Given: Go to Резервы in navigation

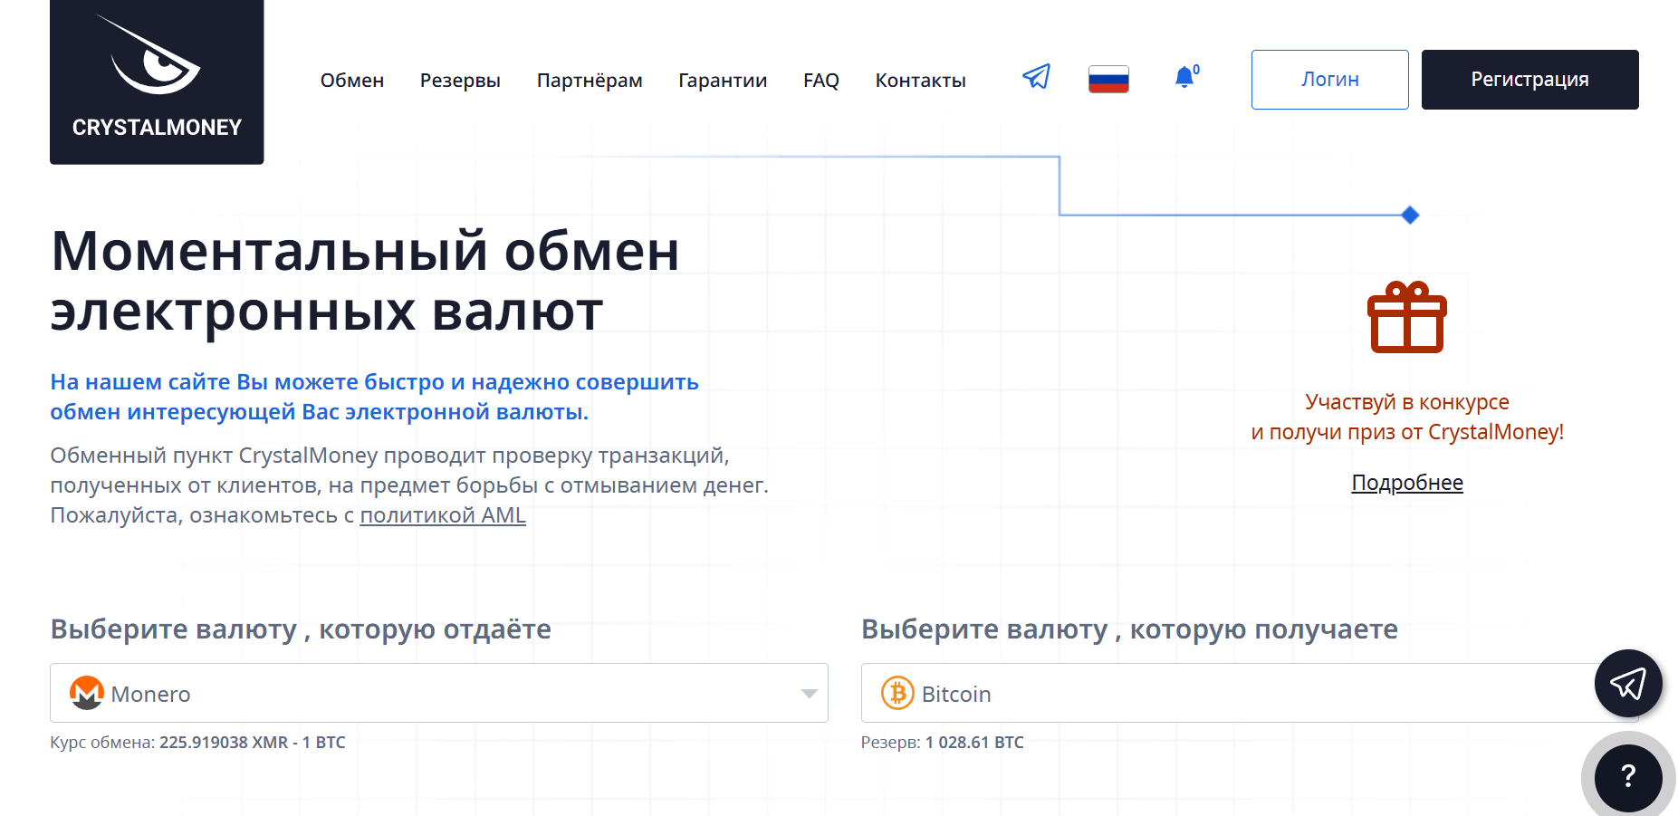Looking at the screenshot, I should coord(460,81).
